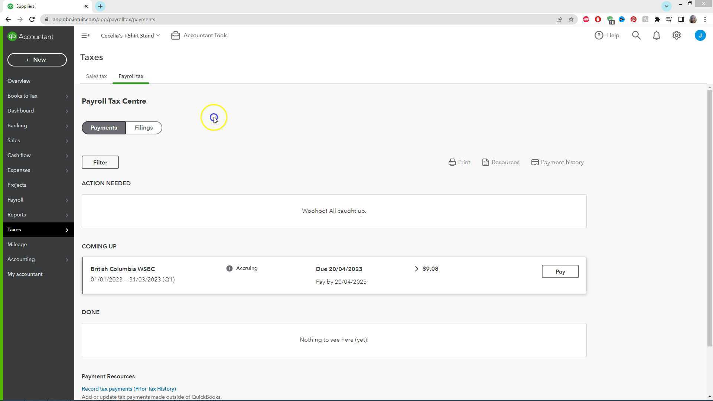Image resolution: width=713 pixels, height=401 pixels.
Task: Open the user profile avatar J
Action: (x=700, y=35)
